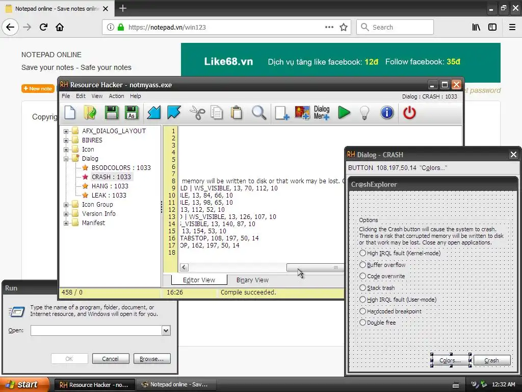Click the Firefox Search box

pos(395,28)
